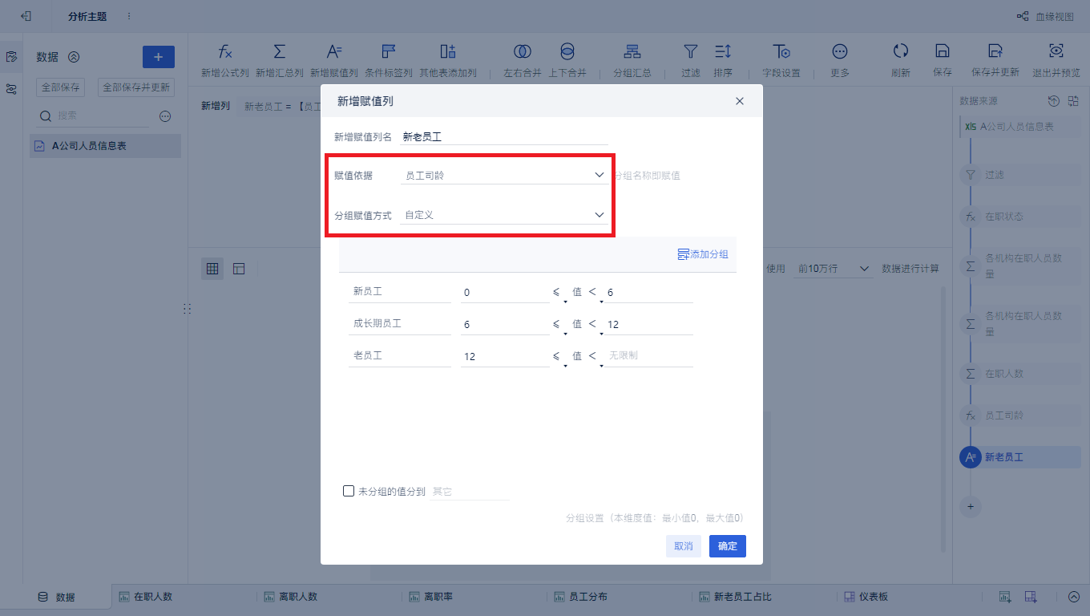The width and height of the screenshot is (1090, 616).
Task: Click the 全部保存并更新 button
Action: point(136,87)
